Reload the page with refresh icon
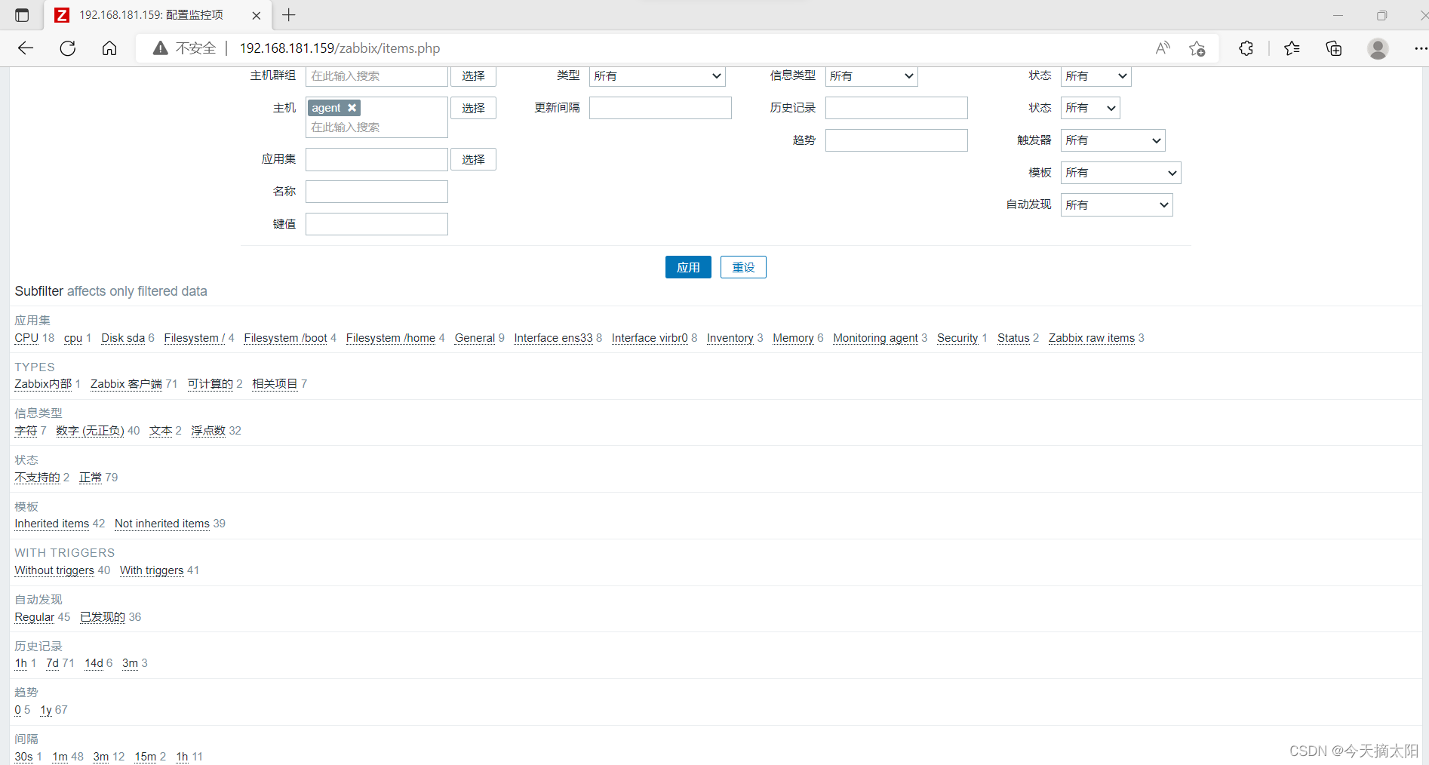The height and width of the screenshot is (765, 1429). pos(68,48)
